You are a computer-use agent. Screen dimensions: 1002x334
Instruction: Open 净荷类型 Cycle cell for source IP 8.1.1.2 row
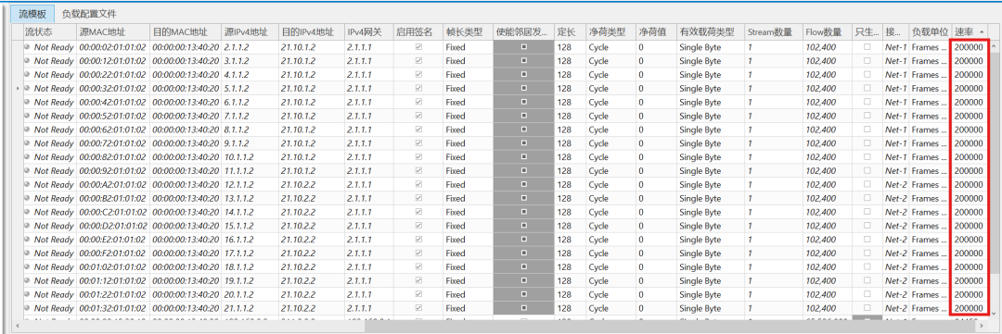pyautogui.click(x=610, y=130)
